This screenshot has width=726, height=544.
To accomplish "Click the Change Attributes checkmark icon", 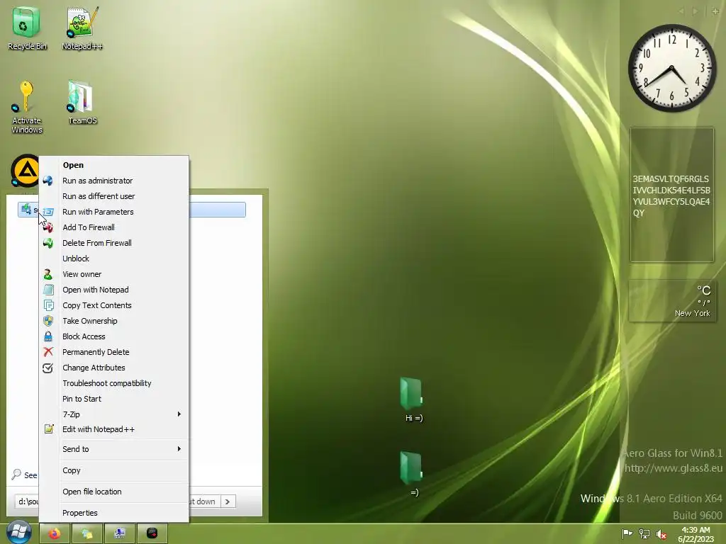I will [x=48, y=368].
